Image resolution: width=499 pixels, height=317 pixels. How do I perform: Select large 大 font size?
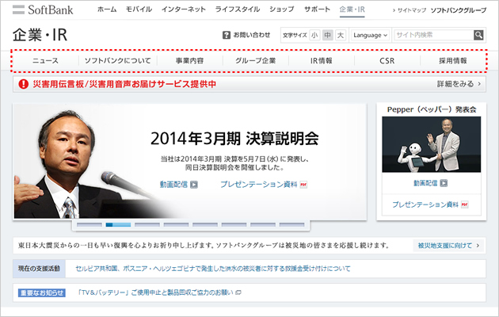click(341, 35)
